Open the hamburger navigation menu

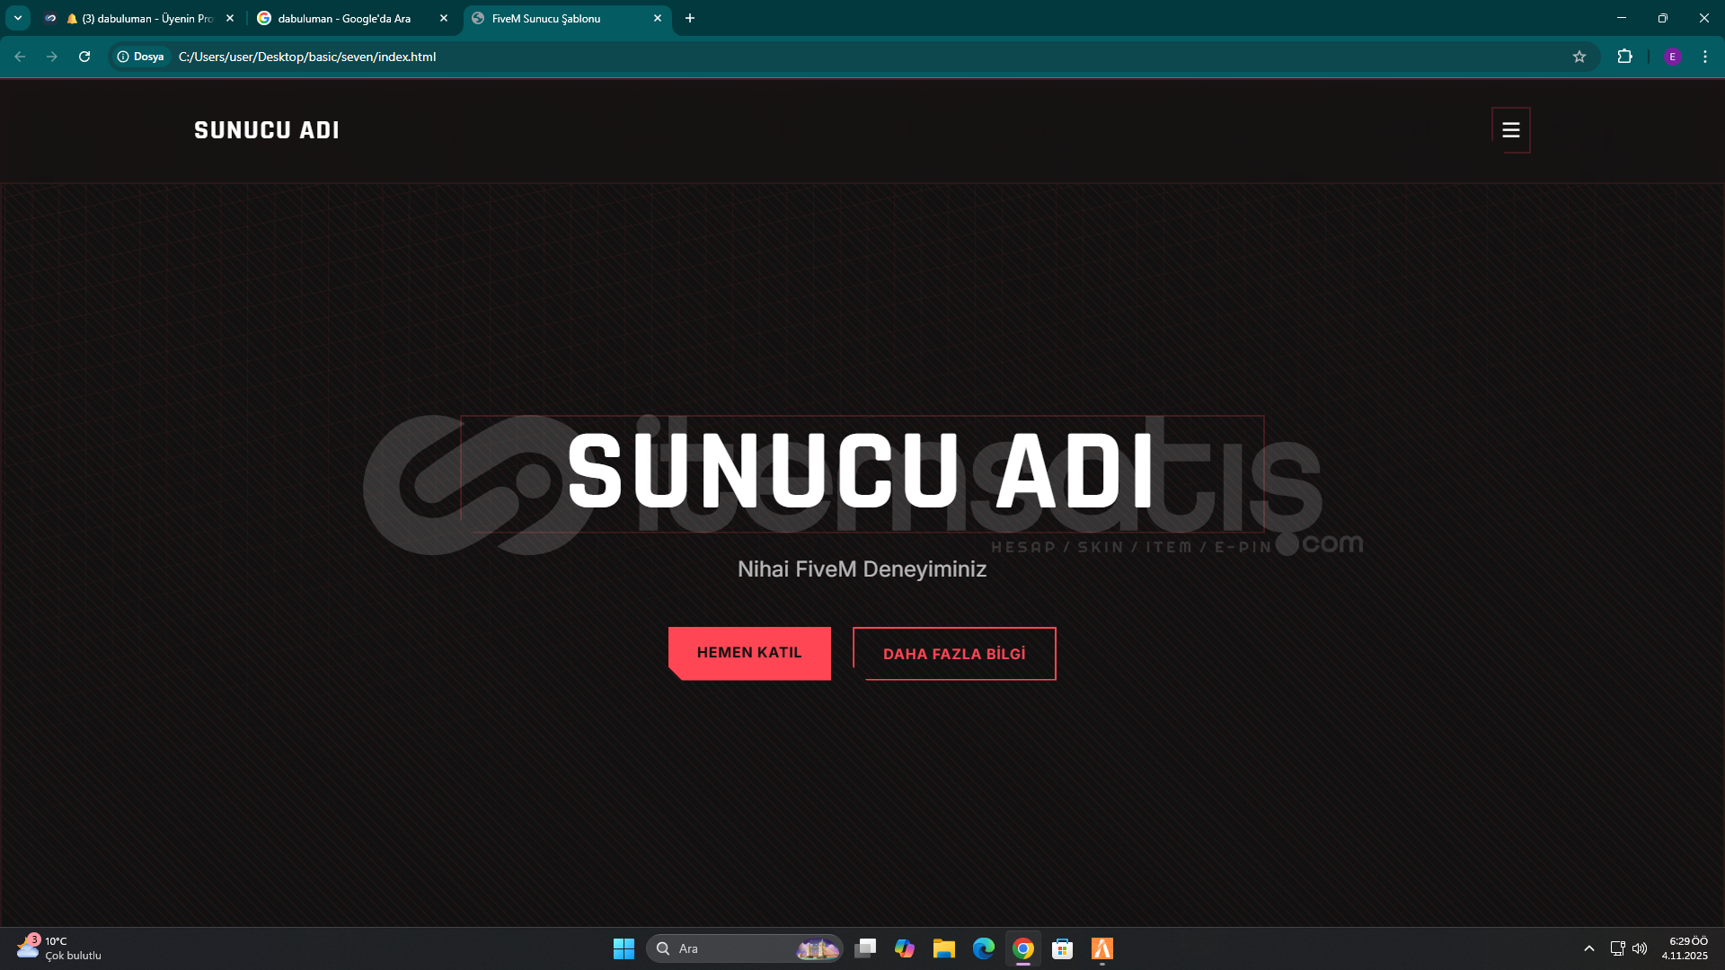pyautogui.click(x=1510, y=130)
